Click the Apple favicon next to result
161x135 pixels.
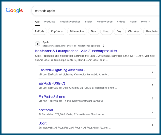click(38, 44)
